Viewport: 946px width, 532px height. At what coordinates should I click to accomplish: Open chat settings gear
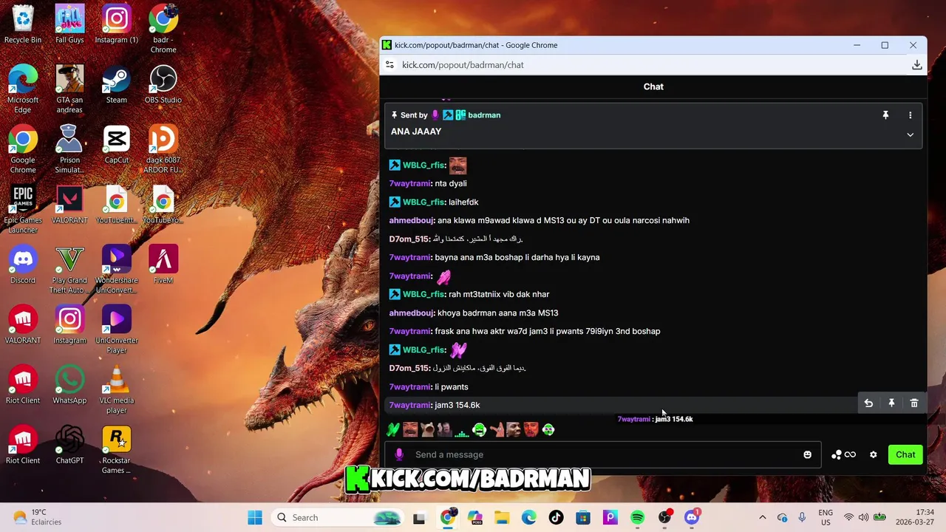tap(873, 454)
